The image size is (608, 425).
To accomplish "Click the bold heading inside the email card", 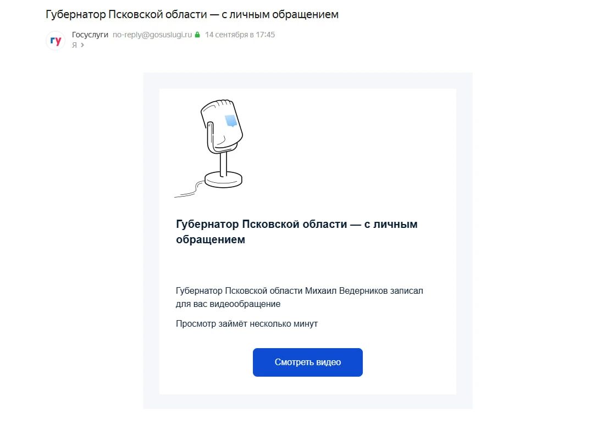I will pyautogui.click(x=297, y=232).
